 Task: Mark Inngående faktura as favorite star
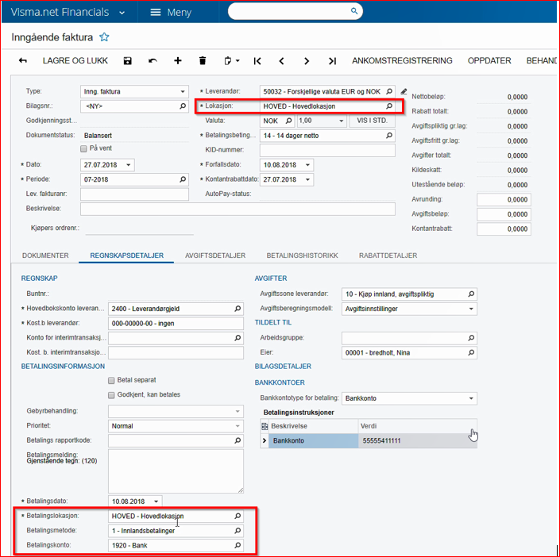point(104,36)
